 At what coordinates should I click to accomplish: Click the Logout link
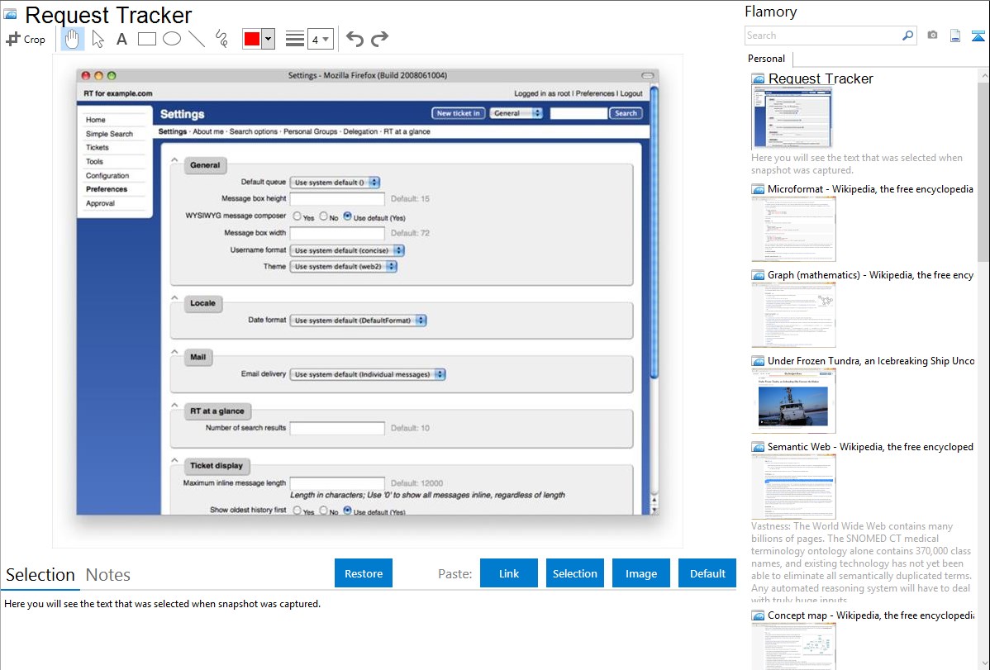pos(631,93)
